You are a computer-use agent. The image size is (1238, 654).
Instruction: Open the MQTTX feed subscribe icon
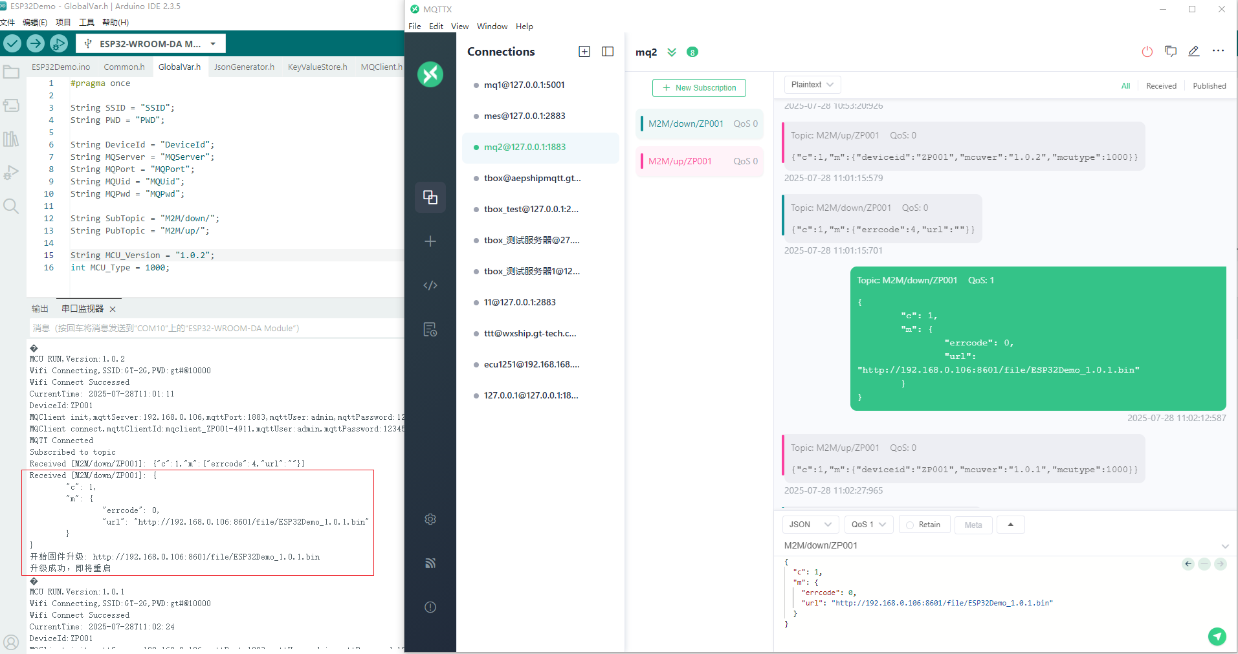click(x=430, y=563)
